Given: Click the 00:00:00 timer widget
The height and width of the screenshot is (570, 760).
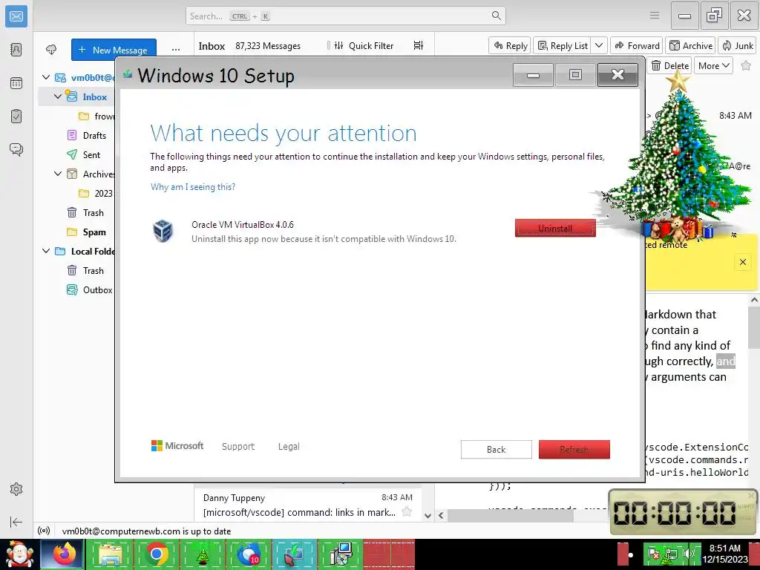Looking at the screenshot, I should (684, 512).
